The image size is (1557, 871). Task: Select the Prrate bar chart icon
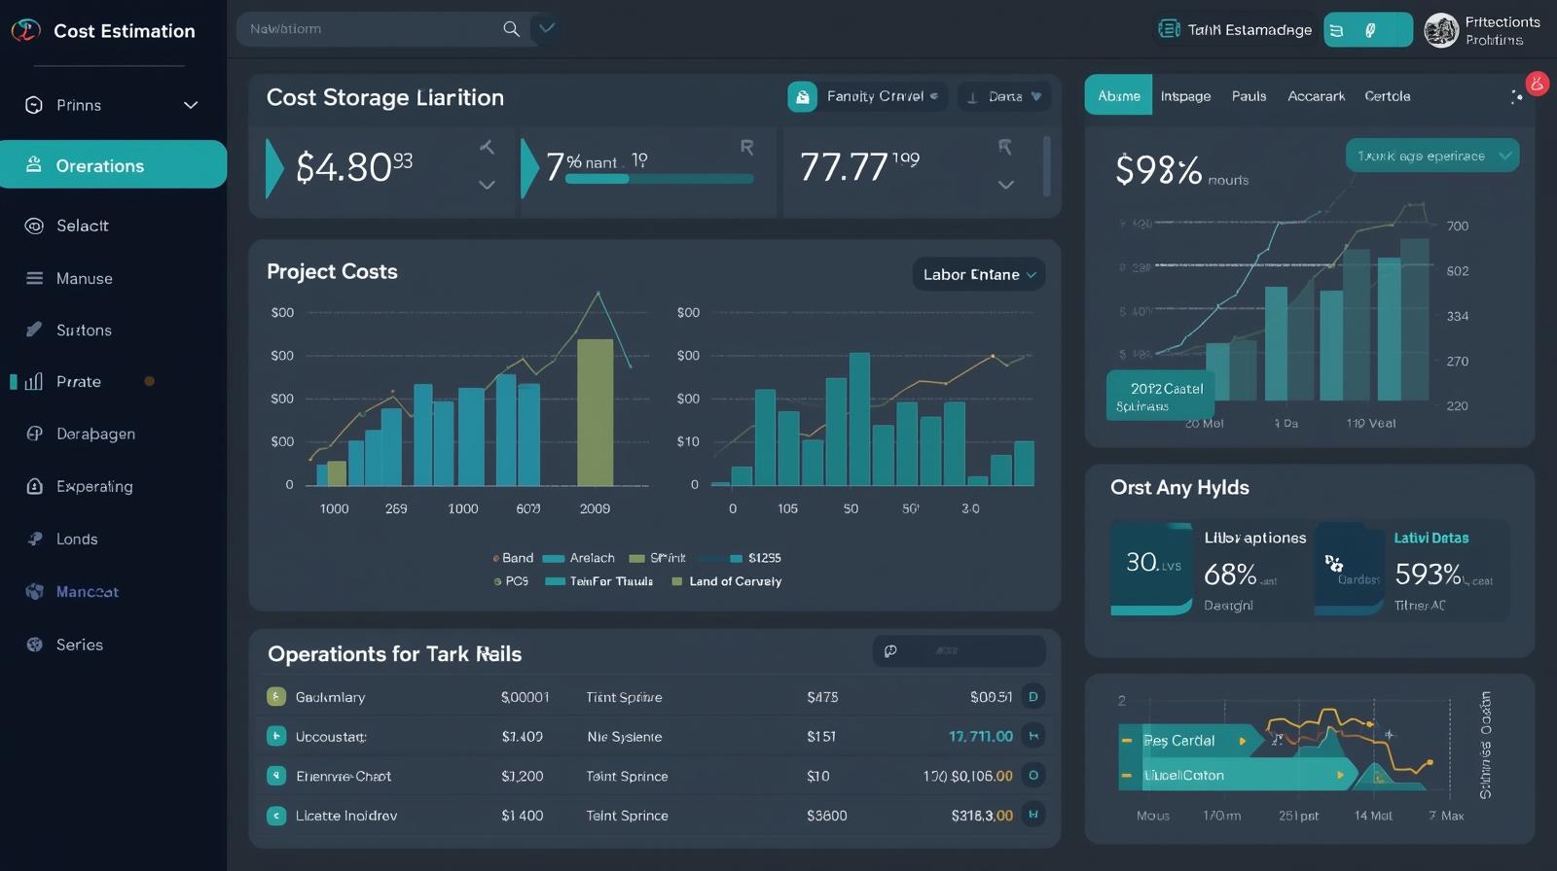[34, 382]
